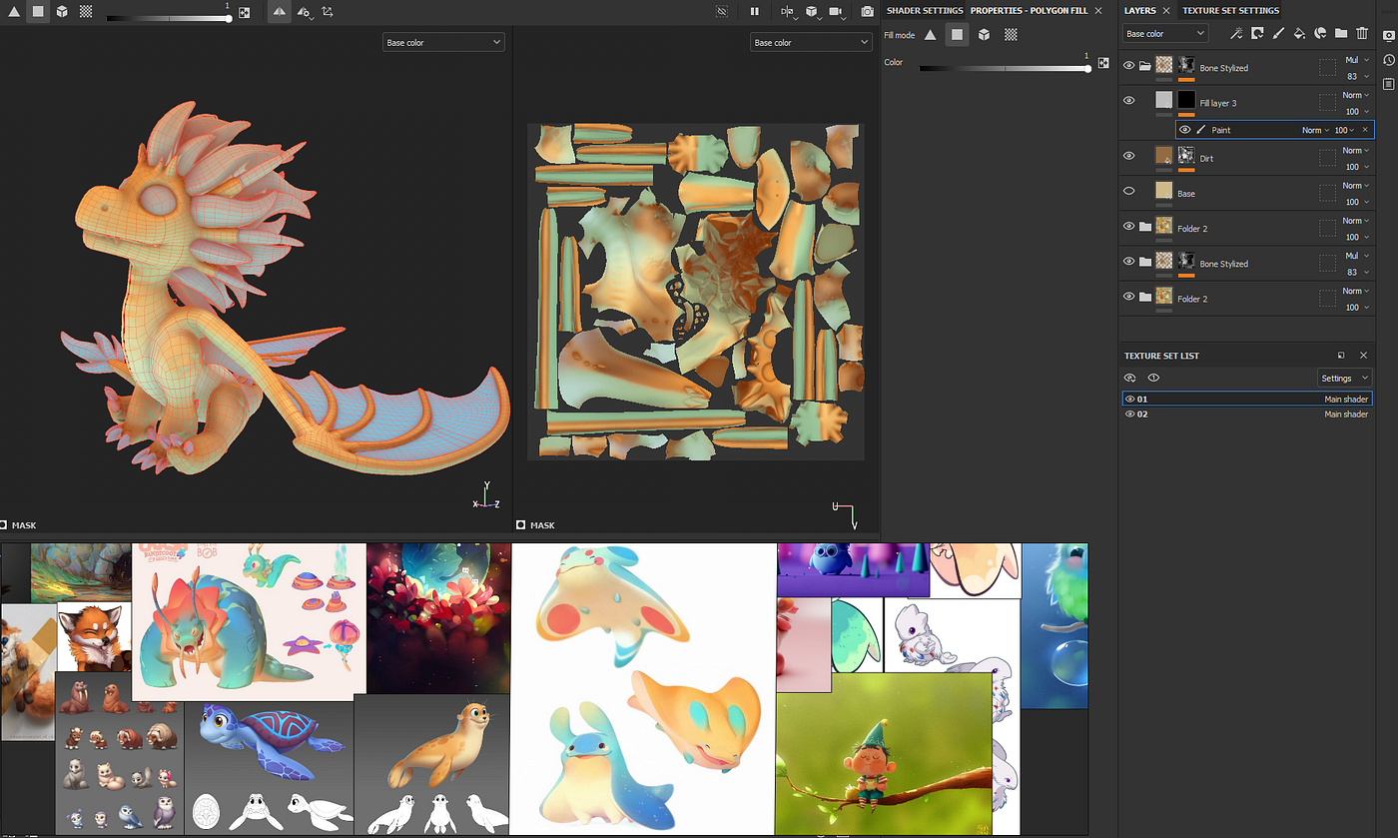The height and width of the screenshot is (838, 1398).
Task: Open the log icon in right sidebar
Action: point(1388,84)
